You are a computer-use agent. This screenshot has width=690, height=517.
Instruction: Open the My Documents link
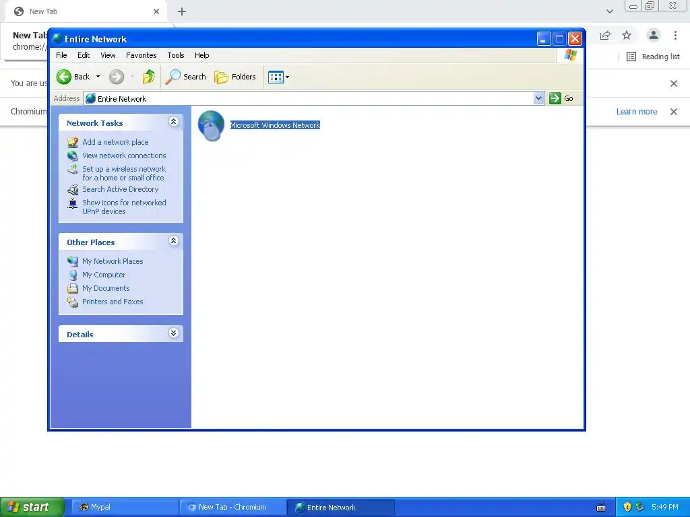point(106,288)
